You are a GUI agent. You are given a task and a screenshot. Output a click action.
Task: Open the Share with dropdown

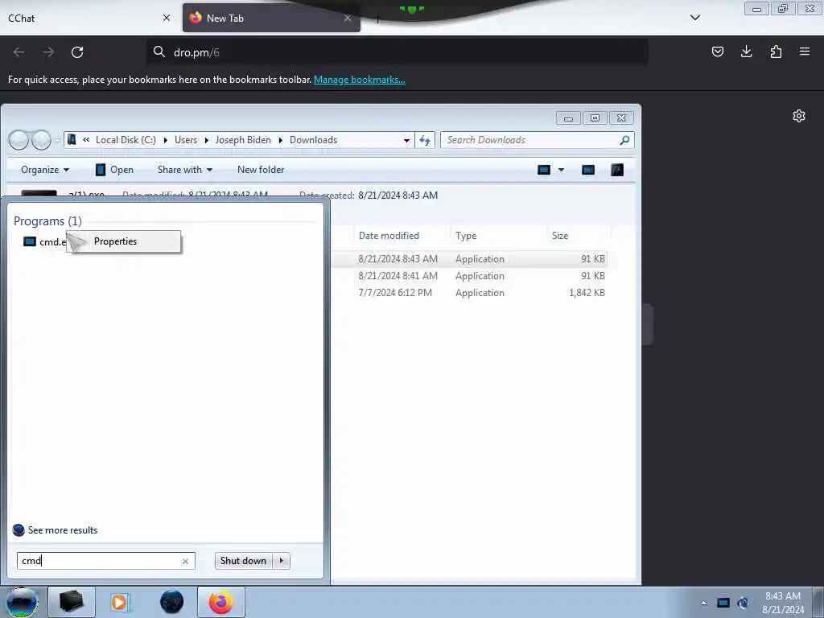point(184,170)
